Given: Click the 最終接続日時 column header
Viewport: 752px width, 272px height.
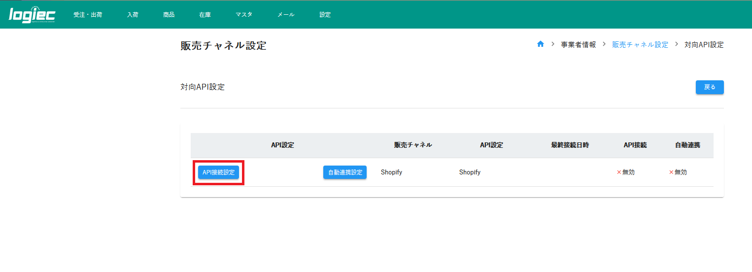Looking at the screenshot, I should point(570,145).
